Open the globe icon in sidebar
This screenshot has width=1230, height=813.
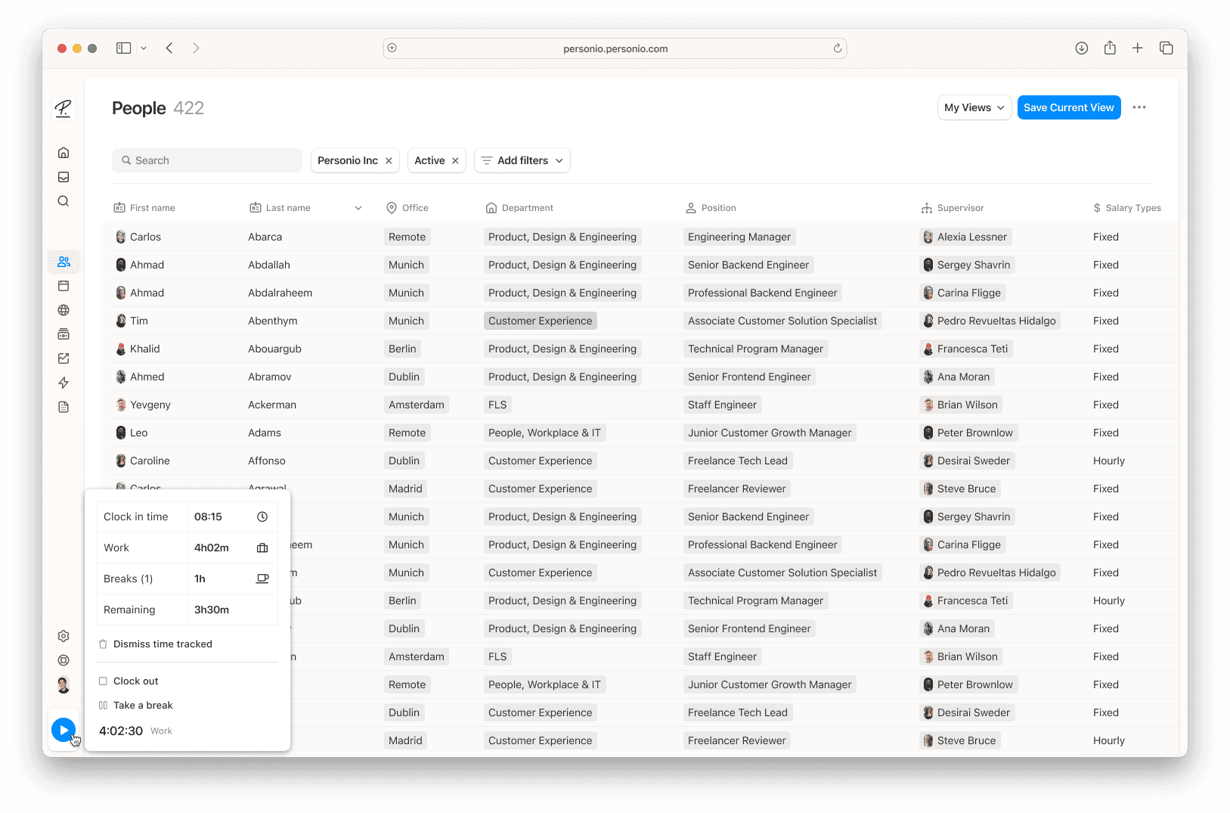pos(64,310)
